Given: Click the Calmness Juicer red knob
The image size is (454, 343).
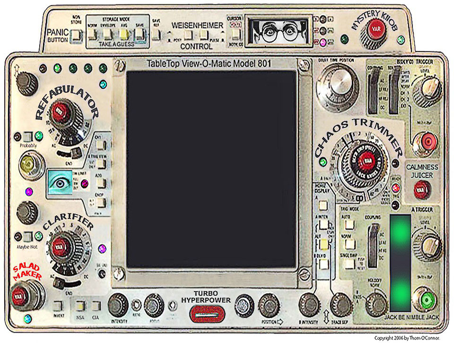Looking at the screenshot, I should tap(419, 190).
